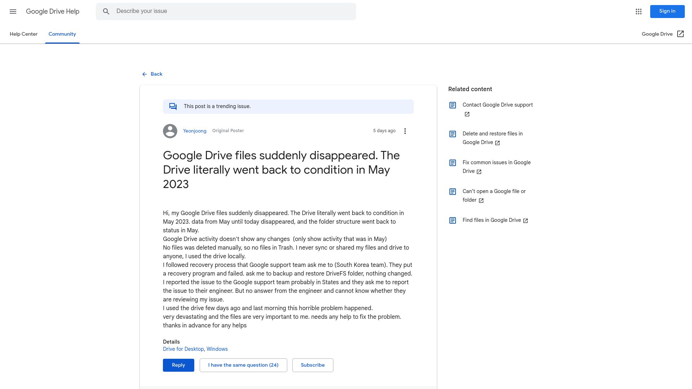Click the external-link icon beside Google Drive
The image size is (692, 389).
(x=680, y=34)
